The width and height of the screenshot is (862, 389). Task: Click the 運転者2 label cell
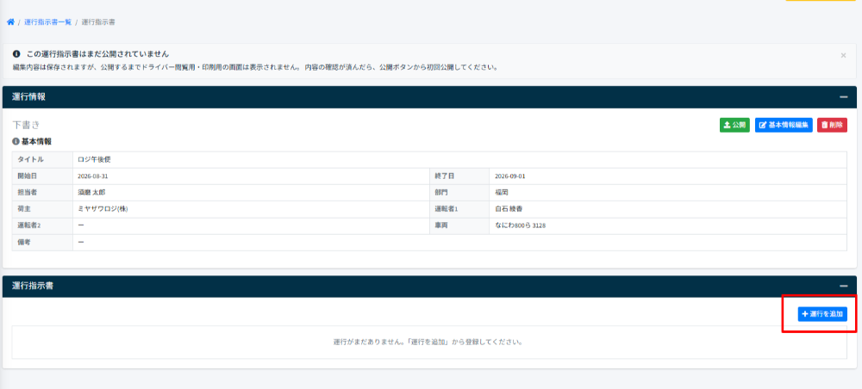(42, 225)
